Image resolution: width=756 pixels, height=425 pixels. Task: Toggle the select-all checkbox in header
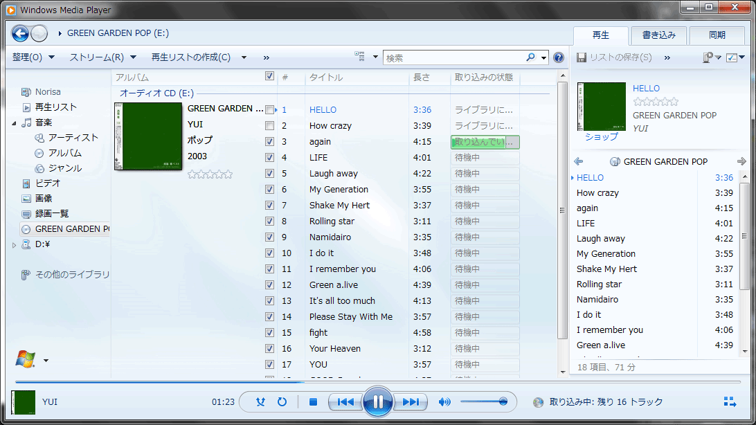tap(269, 76)
